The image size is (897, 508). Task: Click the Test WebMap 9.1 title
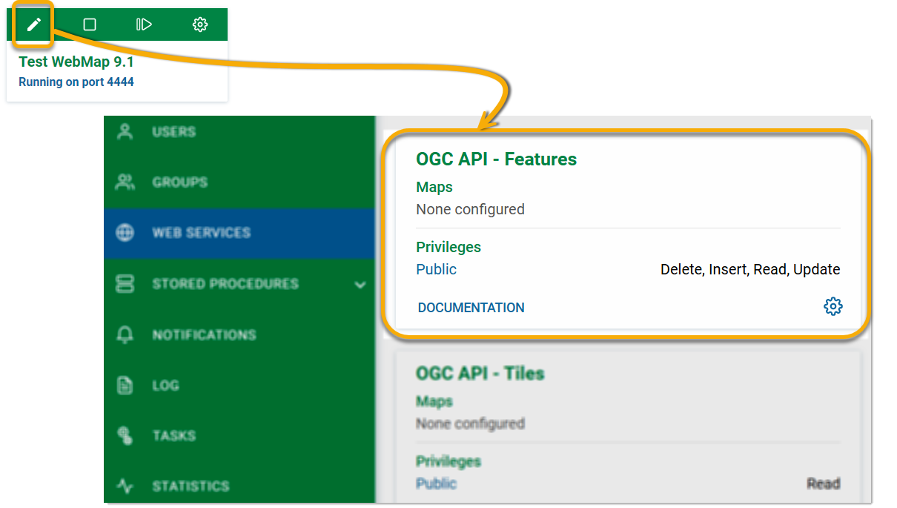(x=76, y=62)
